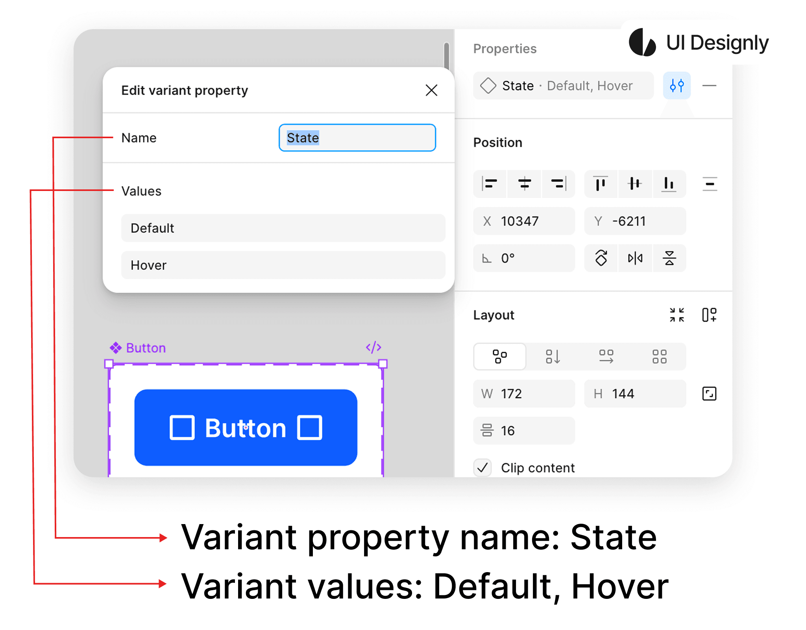Select grid layout flow option
This screenshot has height=630, width=806.
(x=659, y=357)
